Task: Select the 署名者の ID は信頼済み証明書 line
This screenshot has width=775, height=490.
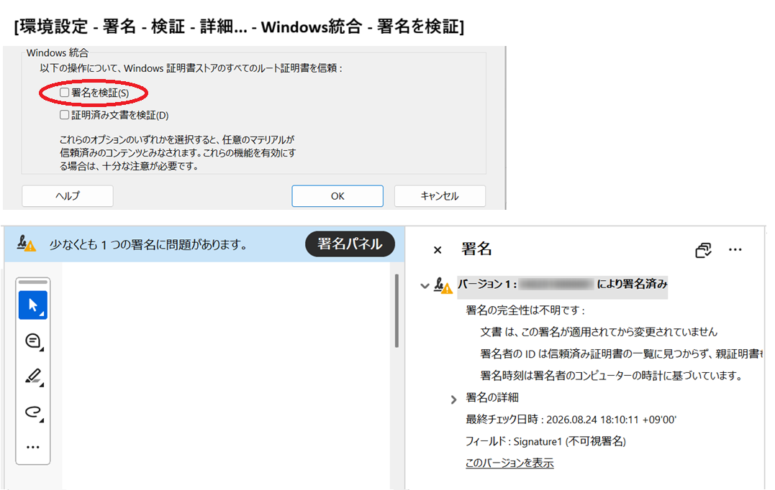Action: tap(622, 353)
